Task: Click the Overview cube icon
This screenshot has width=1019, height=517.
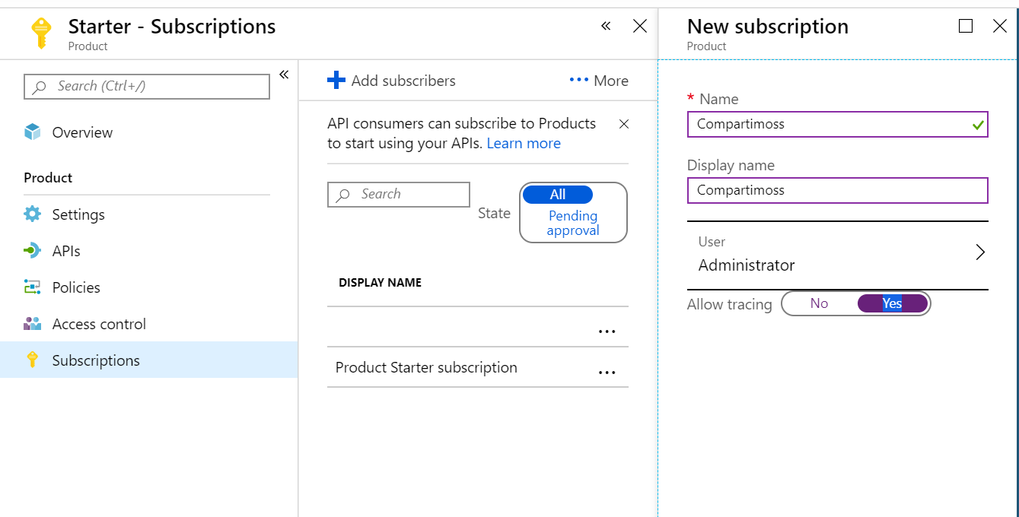Action: tap(32, 132)
